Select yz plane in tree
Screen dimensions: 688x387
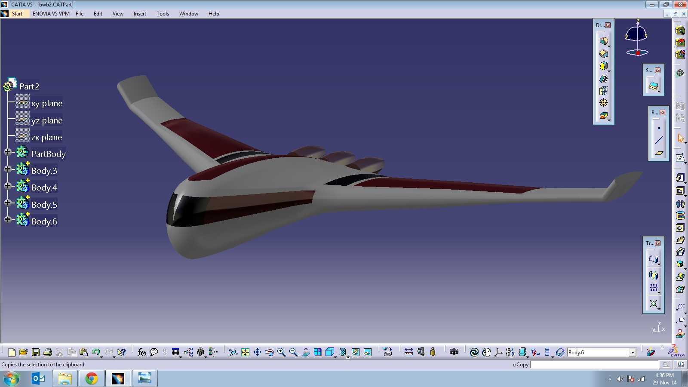tap(47, 120)
